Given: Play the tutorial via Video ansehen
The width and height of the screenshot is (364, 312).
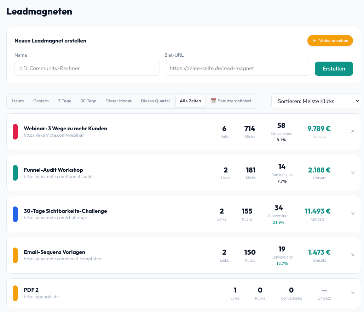Looking at the screenshot, I should (330, 41).
